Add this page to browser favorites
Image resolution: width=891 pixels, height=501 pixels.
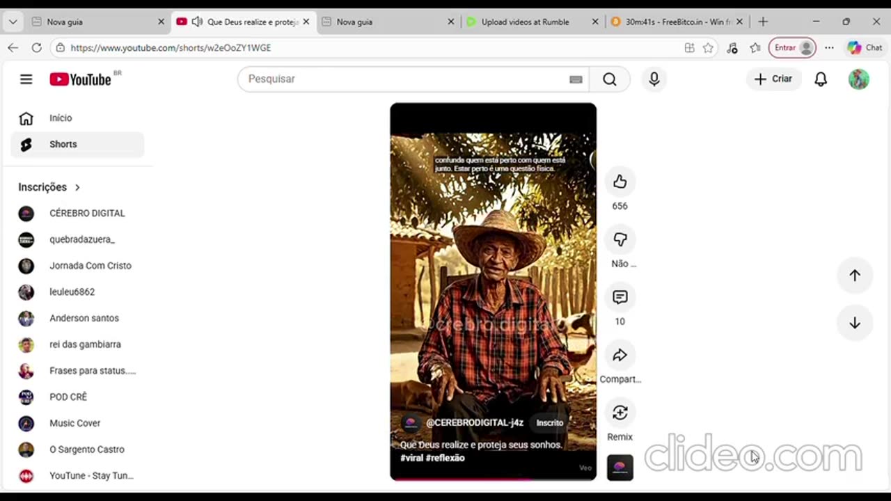click(708, 48)
